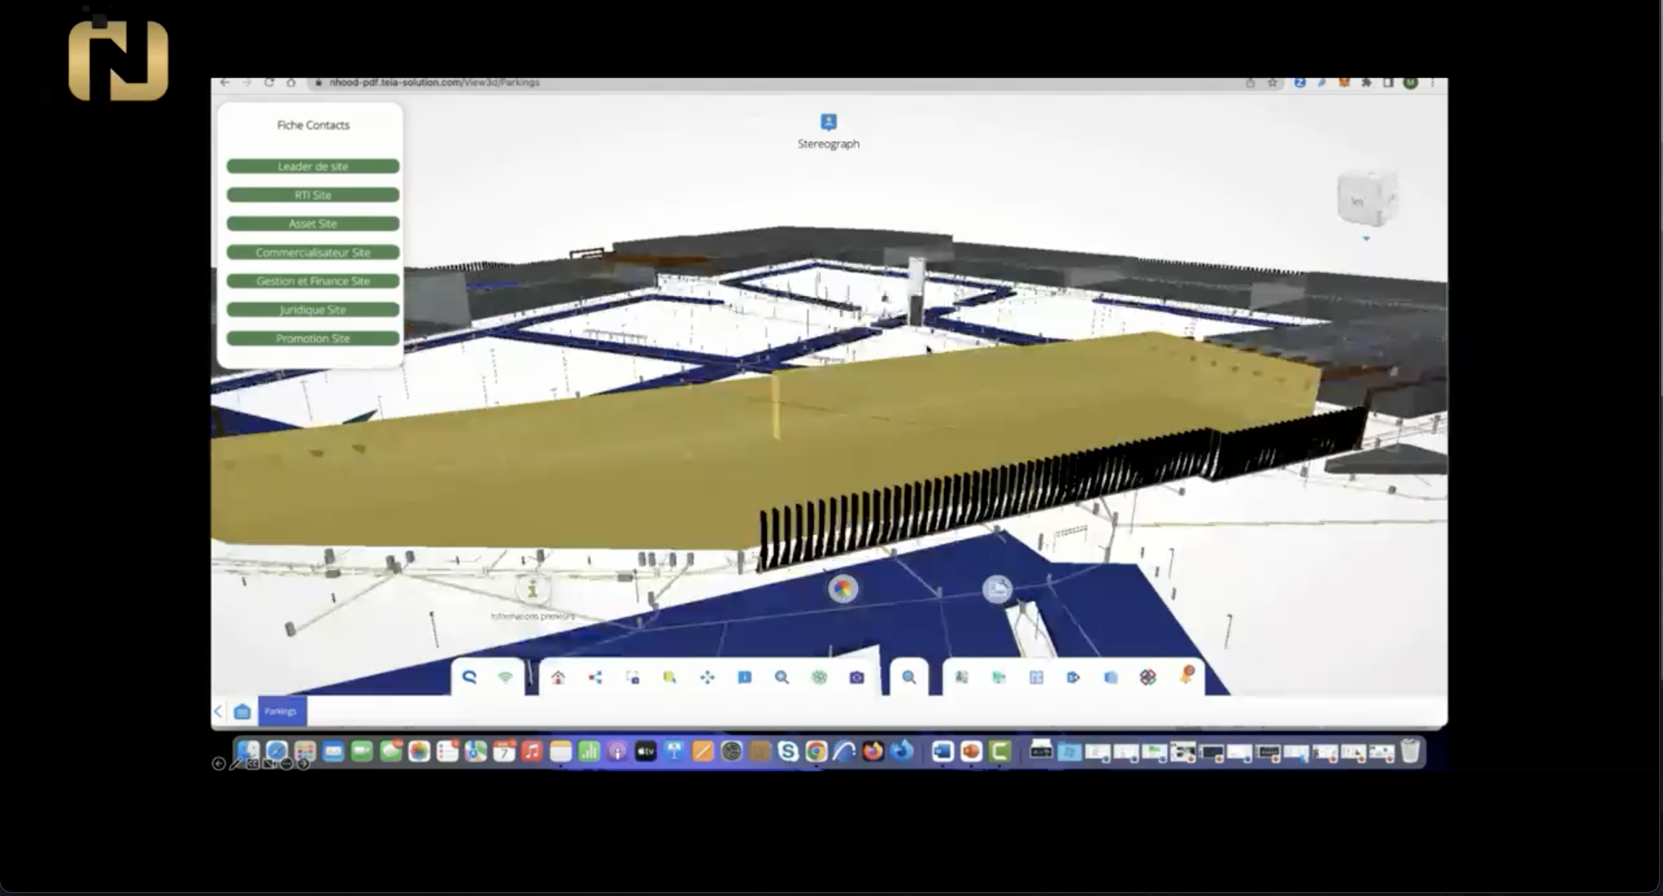Click the Gestion et Finance Site button
The width and height of the screenshot is (1663, 896).
coord(312,281)
